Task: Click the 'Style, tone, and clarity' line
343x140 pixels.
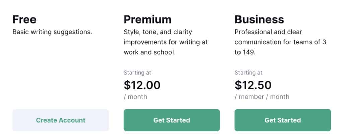Action: point(157,32)
